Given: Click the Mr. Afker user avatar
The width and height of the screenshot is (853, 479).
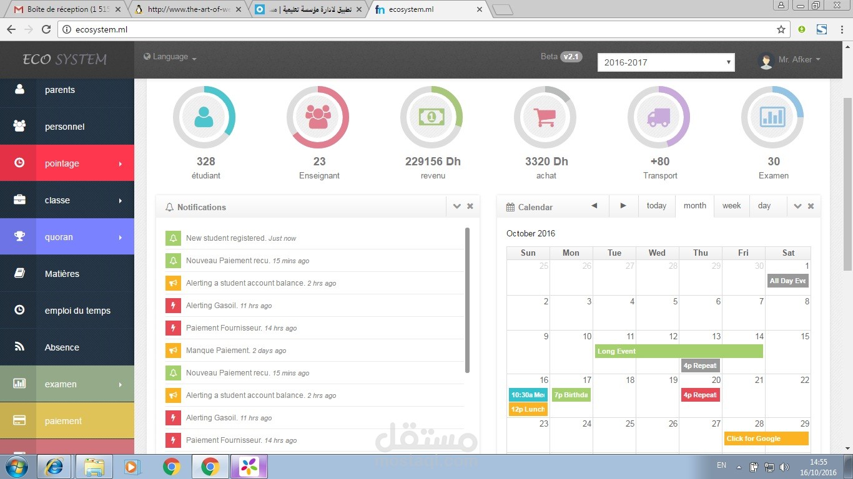Looking at the screenshot, I should (x=766, y=60).
